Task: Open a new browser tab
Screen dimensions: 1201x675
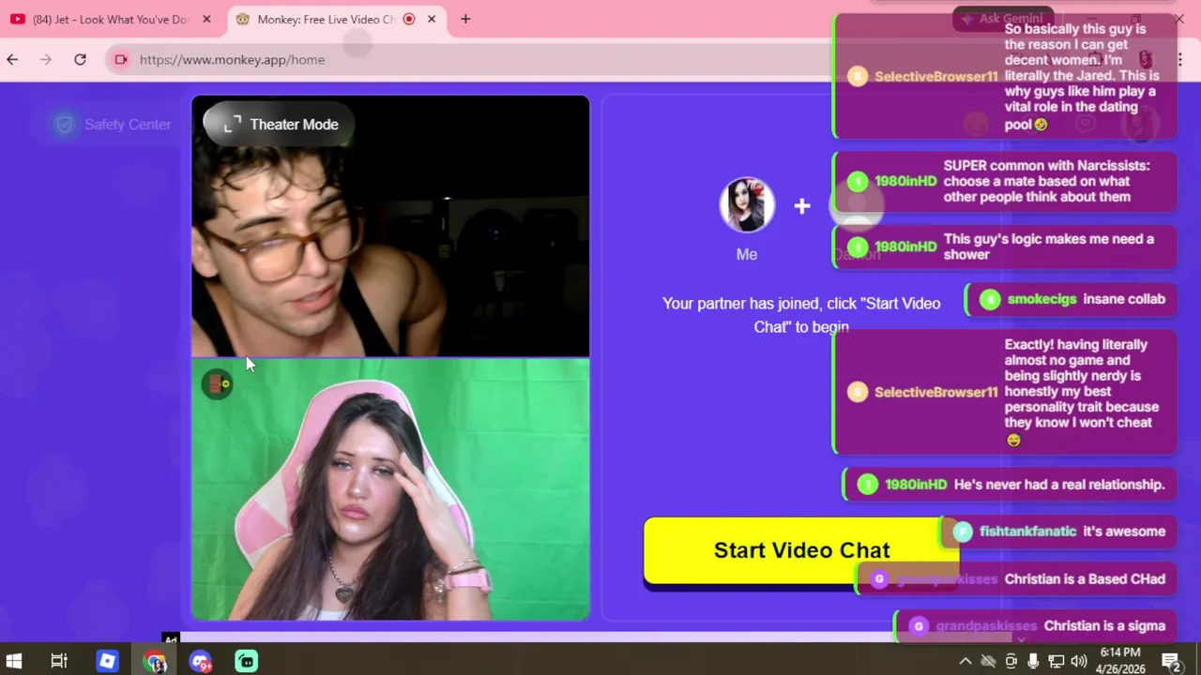Action: pyautogui.click(x=465, y=19)
